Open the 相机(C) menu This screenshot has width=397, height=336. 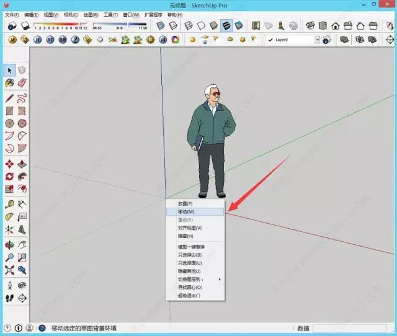pyautogui.click(x=71, y=15)
